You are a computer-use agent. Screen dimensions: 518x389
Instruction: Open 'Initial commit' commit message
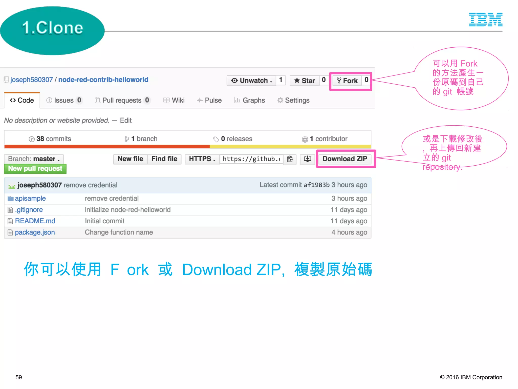[105, 221]
